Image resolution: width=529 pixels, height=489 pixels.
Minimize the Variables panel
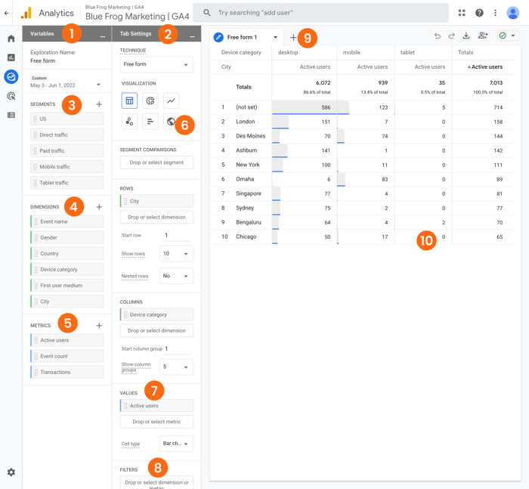(x=103, y=36)
